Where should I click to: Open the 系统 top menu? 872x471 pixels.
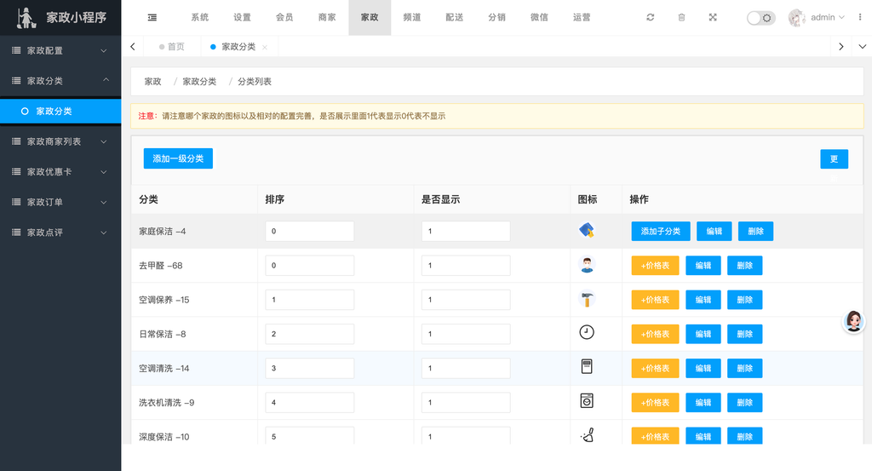(x=199, y=17)
